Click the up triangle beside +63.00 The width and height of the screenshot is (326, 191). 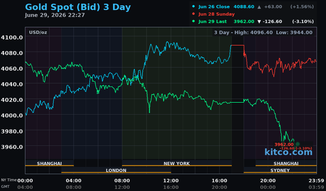[x=259, y=7]
